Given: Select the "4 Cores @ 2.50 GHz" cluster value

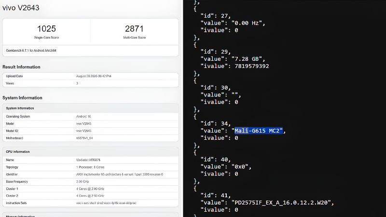Looking at the screenshot, I should coord(90,196).
